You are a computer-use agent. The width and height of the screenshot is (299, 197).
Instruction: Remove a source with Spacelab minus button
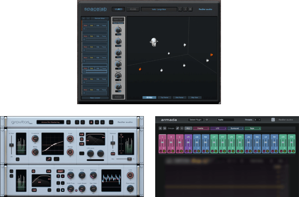tap(88, 18)
